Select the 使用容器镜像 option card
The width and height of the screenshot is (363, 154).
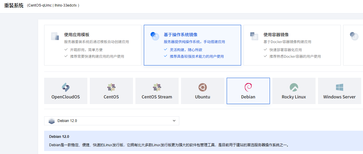pos(292,45)
